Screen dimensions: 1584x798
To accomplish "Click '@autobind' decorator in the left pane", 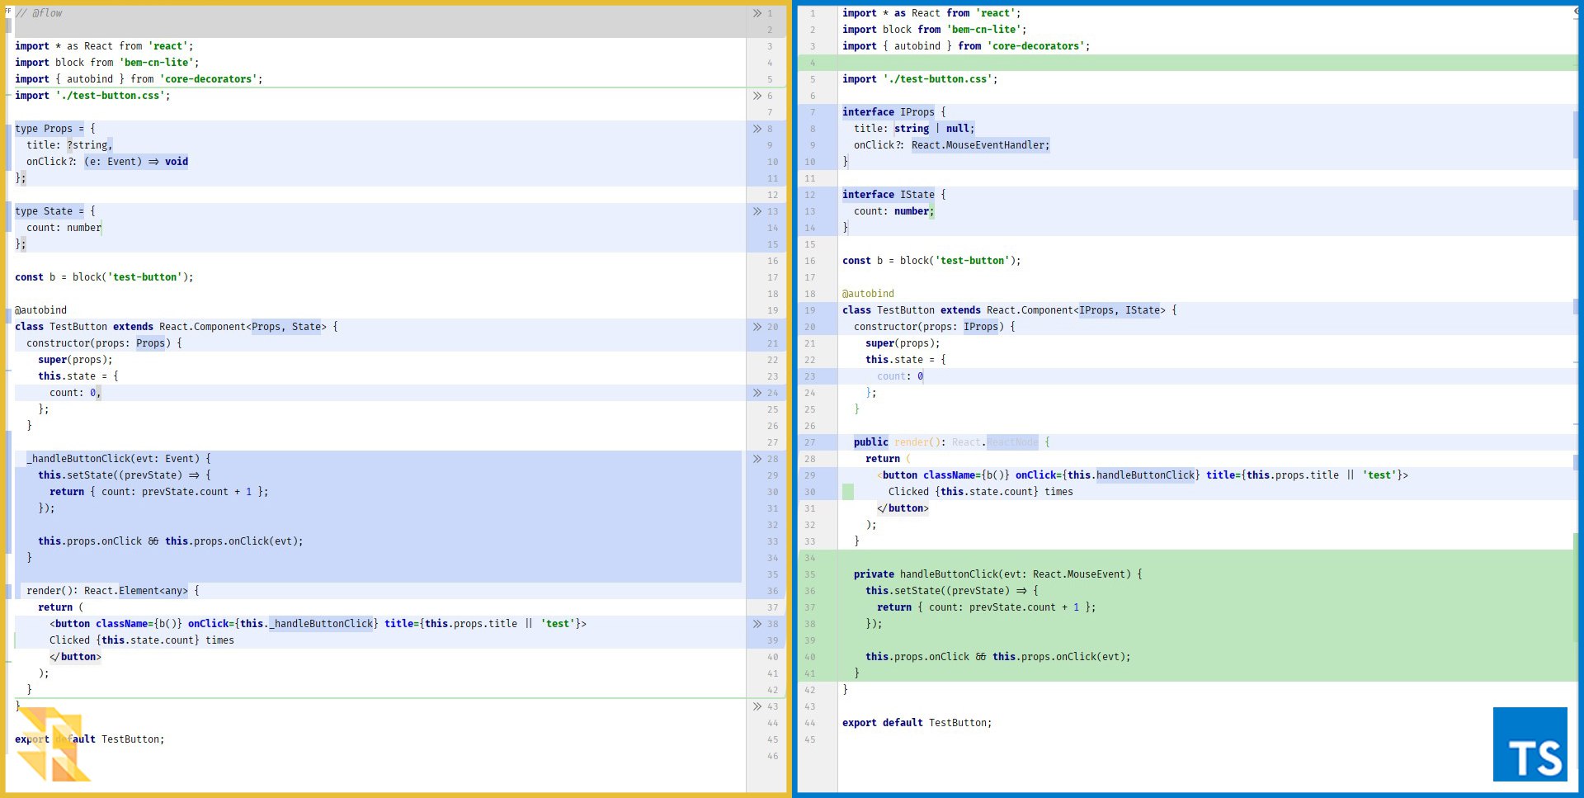I will [x=40, y=310].
